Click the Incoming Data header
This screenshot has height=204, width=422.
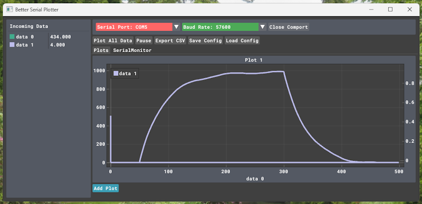29,26
